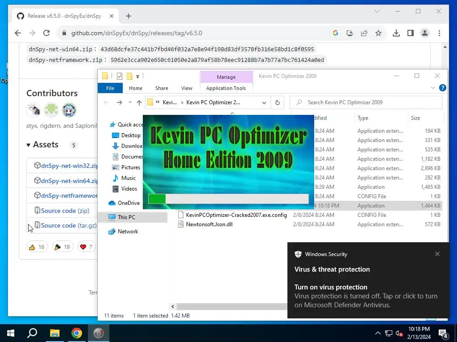Image resolution: width=457 pixels, height=342 pixels.
Task: Open File menu in Explorer ribbon
Action: 110,88
